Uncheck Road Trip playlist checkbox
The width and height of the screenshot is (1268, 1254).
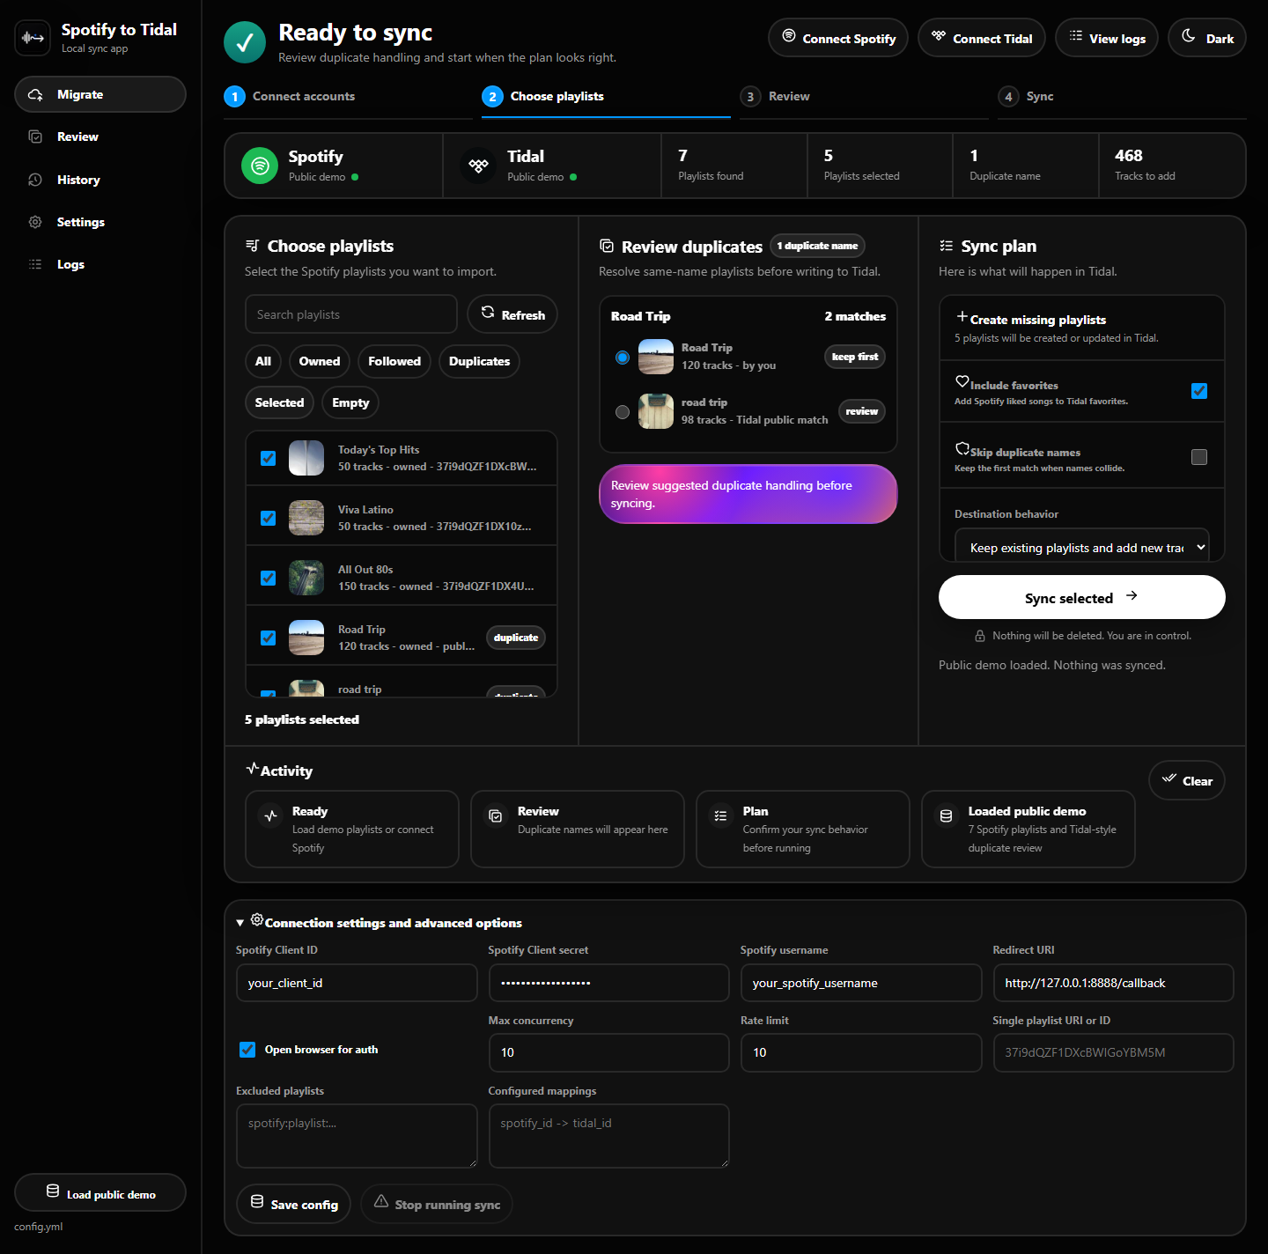tap(269, 638)
